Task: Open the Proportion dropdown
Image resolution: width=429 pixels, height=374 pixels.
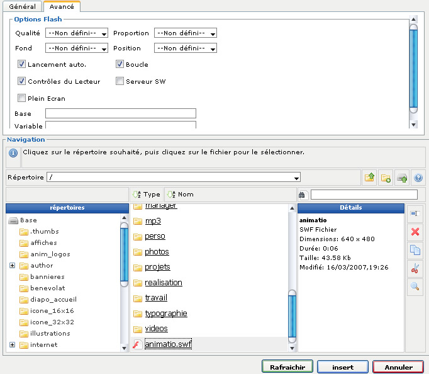Action: (186, 33)
